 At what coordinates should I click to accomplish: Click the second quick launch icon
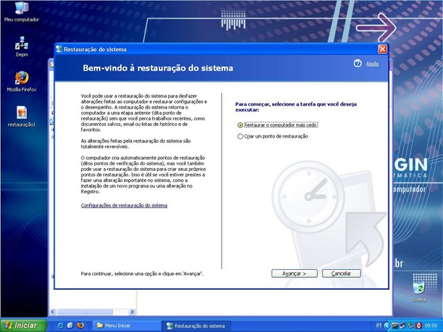pyautogui.click(x=71, y=326)
